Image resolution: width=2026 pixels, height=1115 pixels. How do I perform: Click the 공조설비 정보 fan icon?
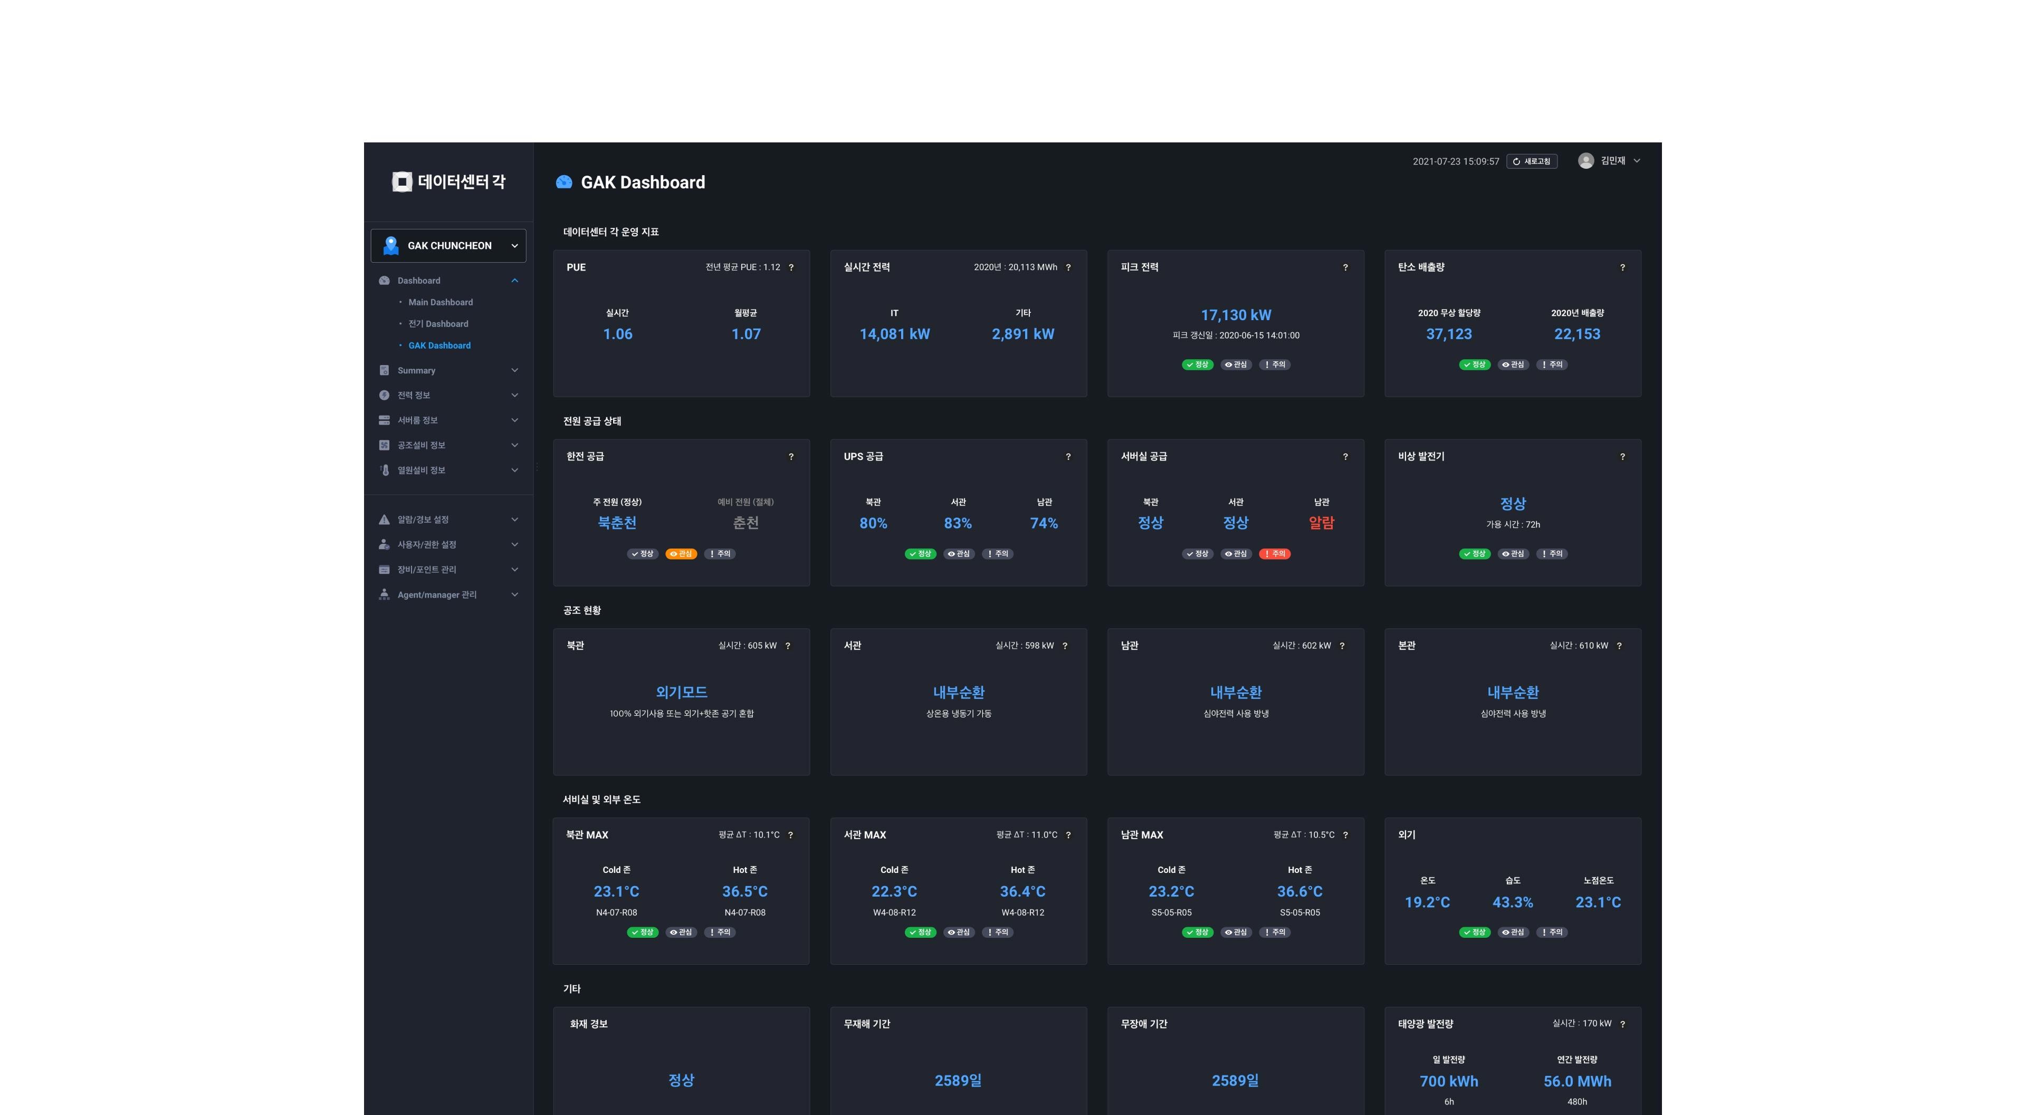pos(384,445)
